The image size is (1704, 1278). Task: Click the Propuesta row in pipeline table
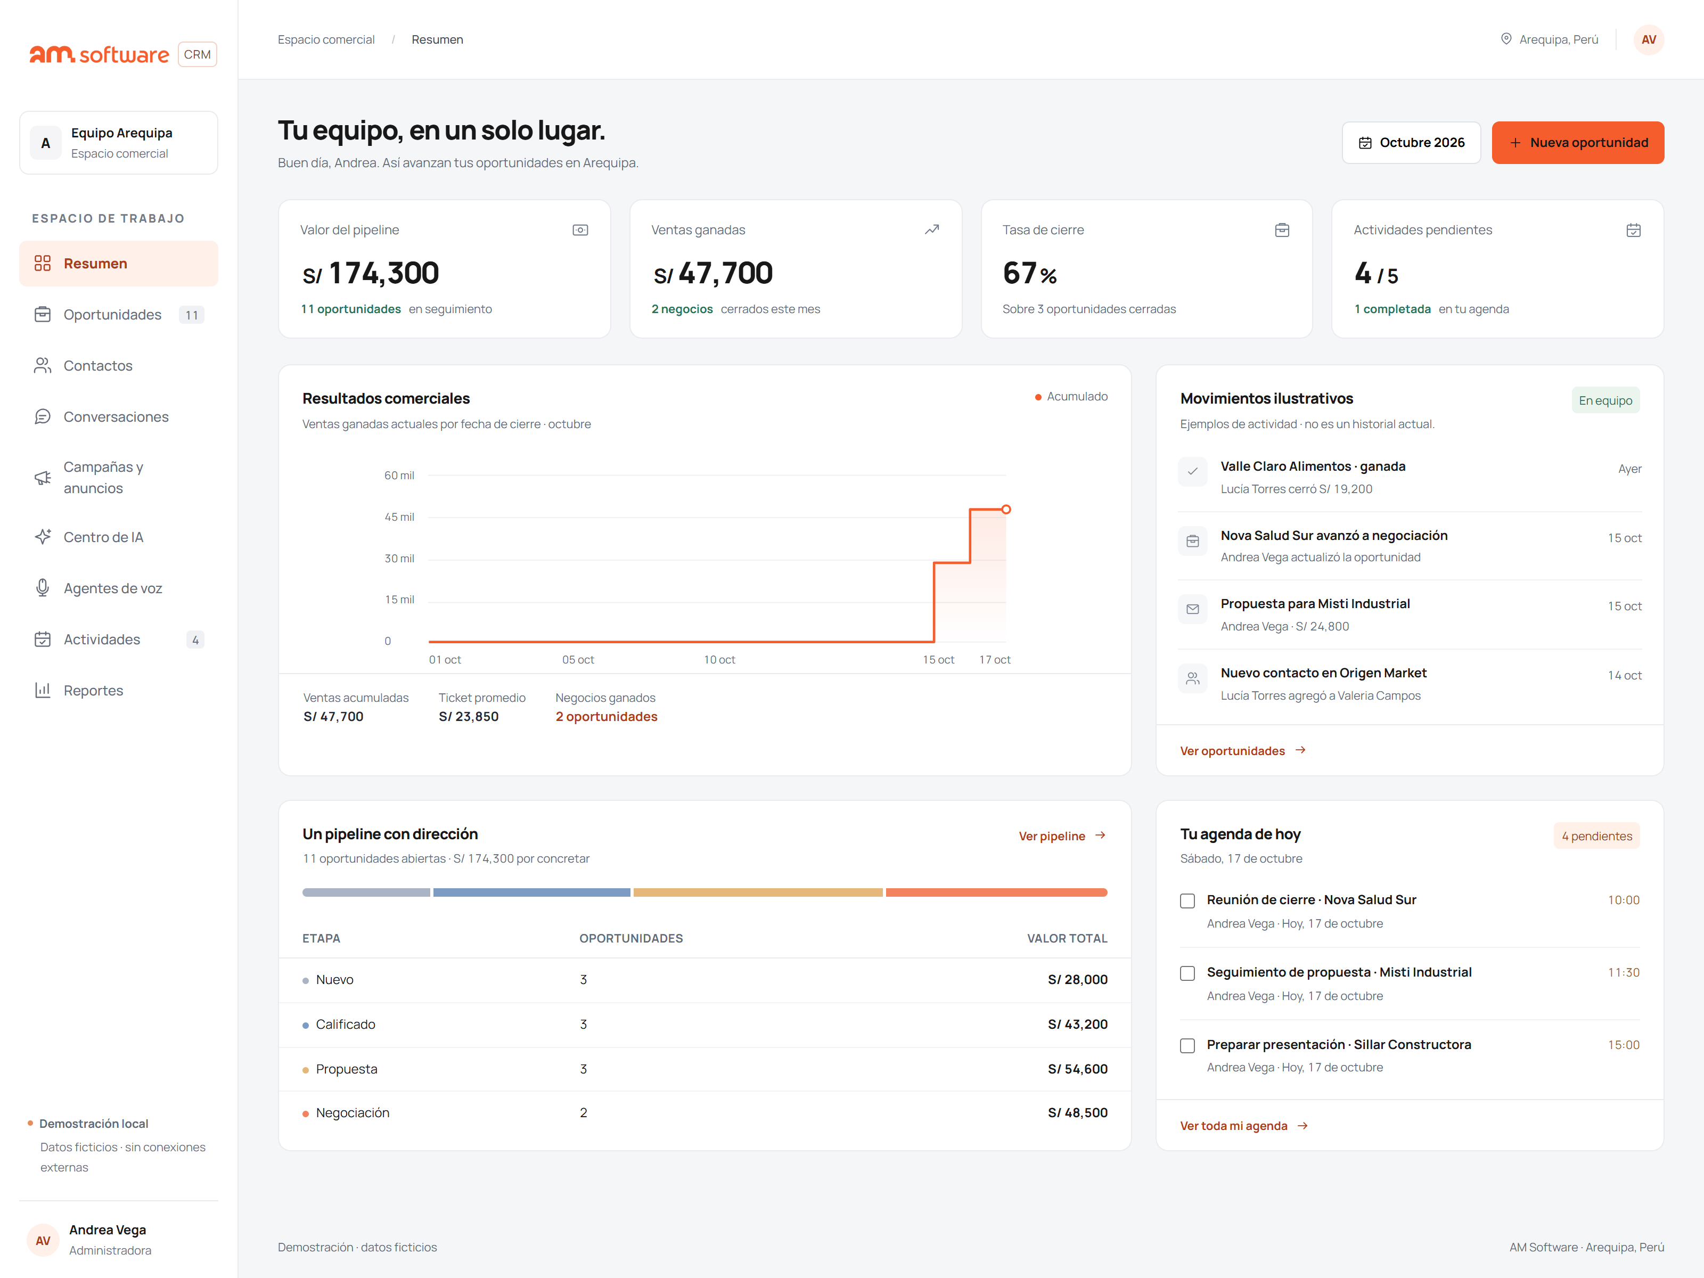pyautogui.click(x=704, y=1069)
